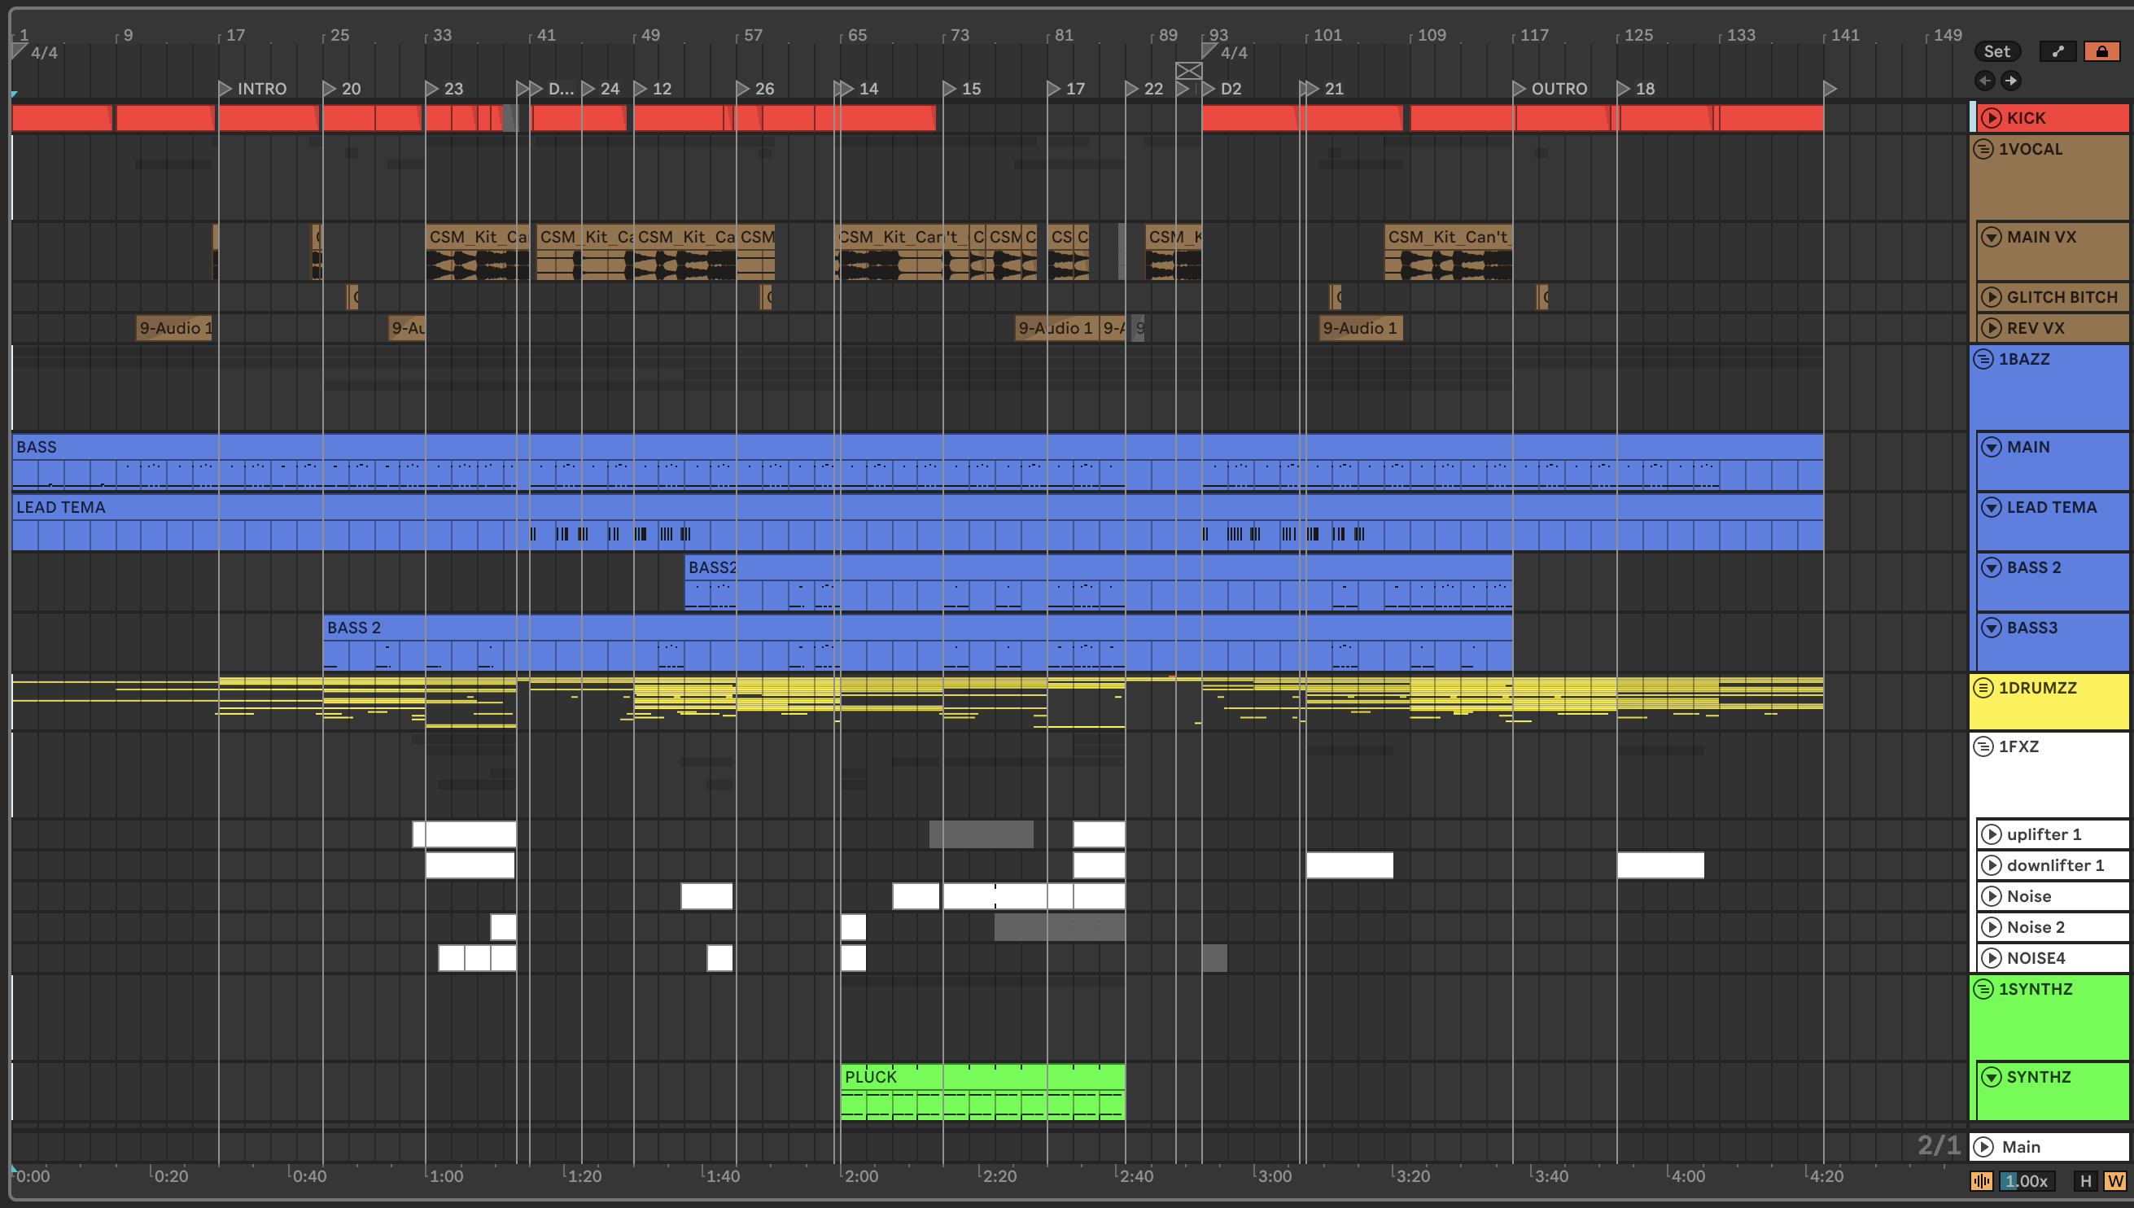Click the 4/4 time signature at bar 1
This screenshot has width=2134, height=1208.
pyautogui.click(x=44, y=53)
